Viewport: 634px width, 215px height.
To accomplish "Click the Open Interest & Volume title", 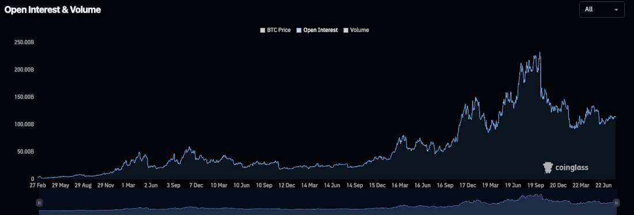I will click(52, 10).
